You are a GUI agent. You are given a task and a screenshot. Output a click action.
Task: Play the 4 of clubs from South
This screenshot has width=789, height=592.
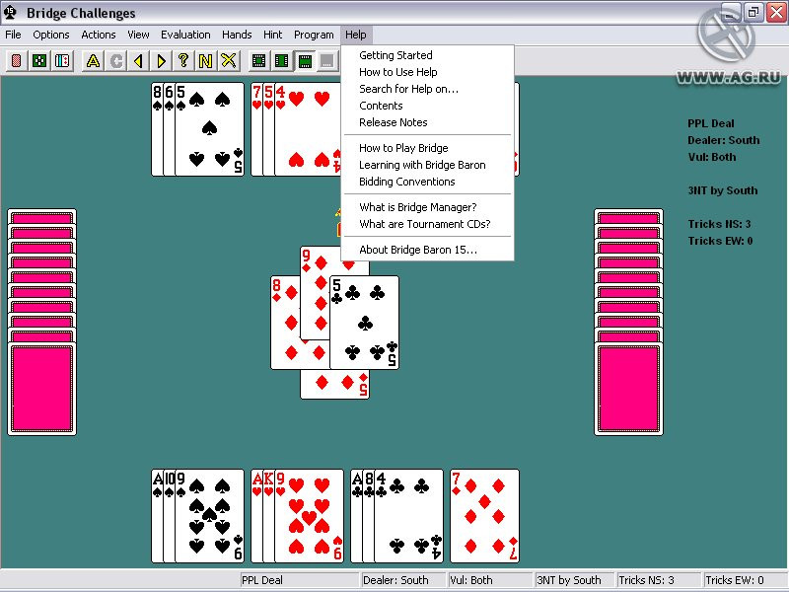408,516
